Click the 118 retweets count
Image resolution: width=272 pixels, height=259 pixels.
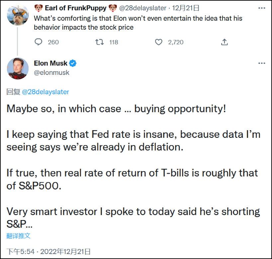click(114, 42)
